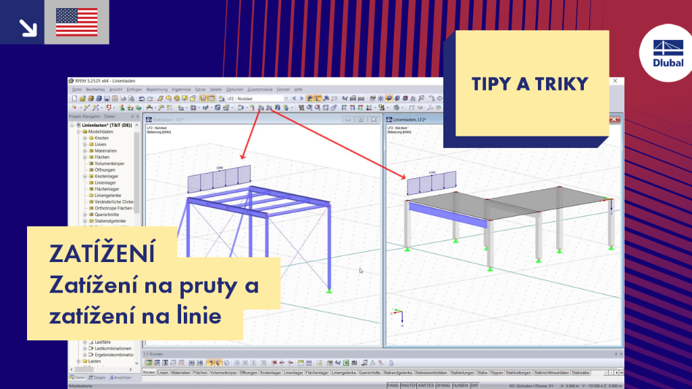Toggle RASTER grid in status bar

pos(408,386)
